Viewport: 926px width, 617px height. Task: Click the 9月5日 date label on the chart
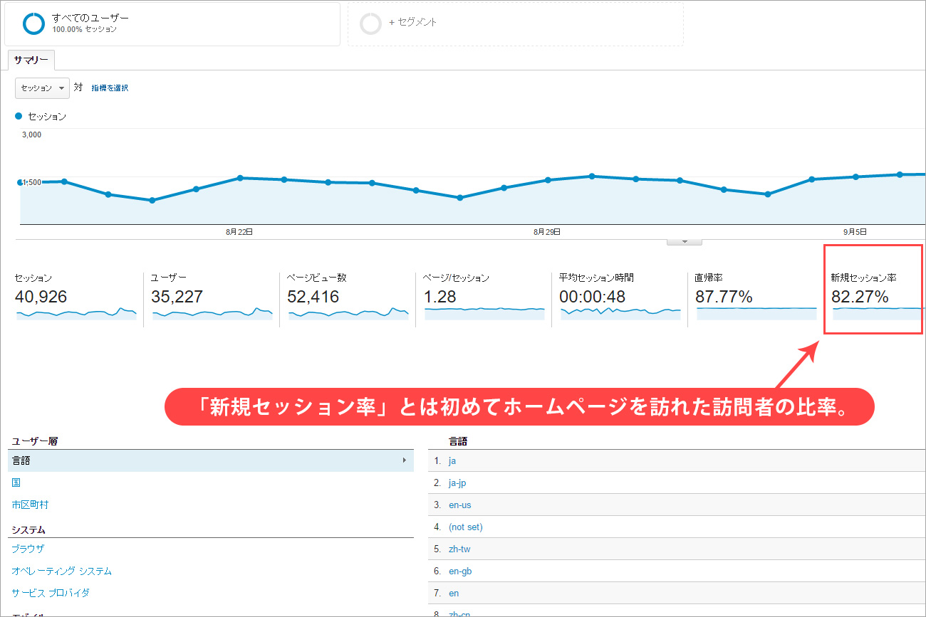click(855, 232)
